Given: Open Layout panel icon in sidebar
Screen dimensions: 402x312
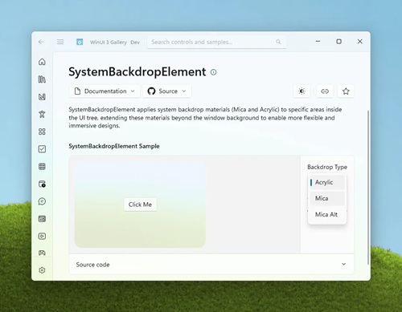Looking at the screenshot, I should [x=42, y=219].
